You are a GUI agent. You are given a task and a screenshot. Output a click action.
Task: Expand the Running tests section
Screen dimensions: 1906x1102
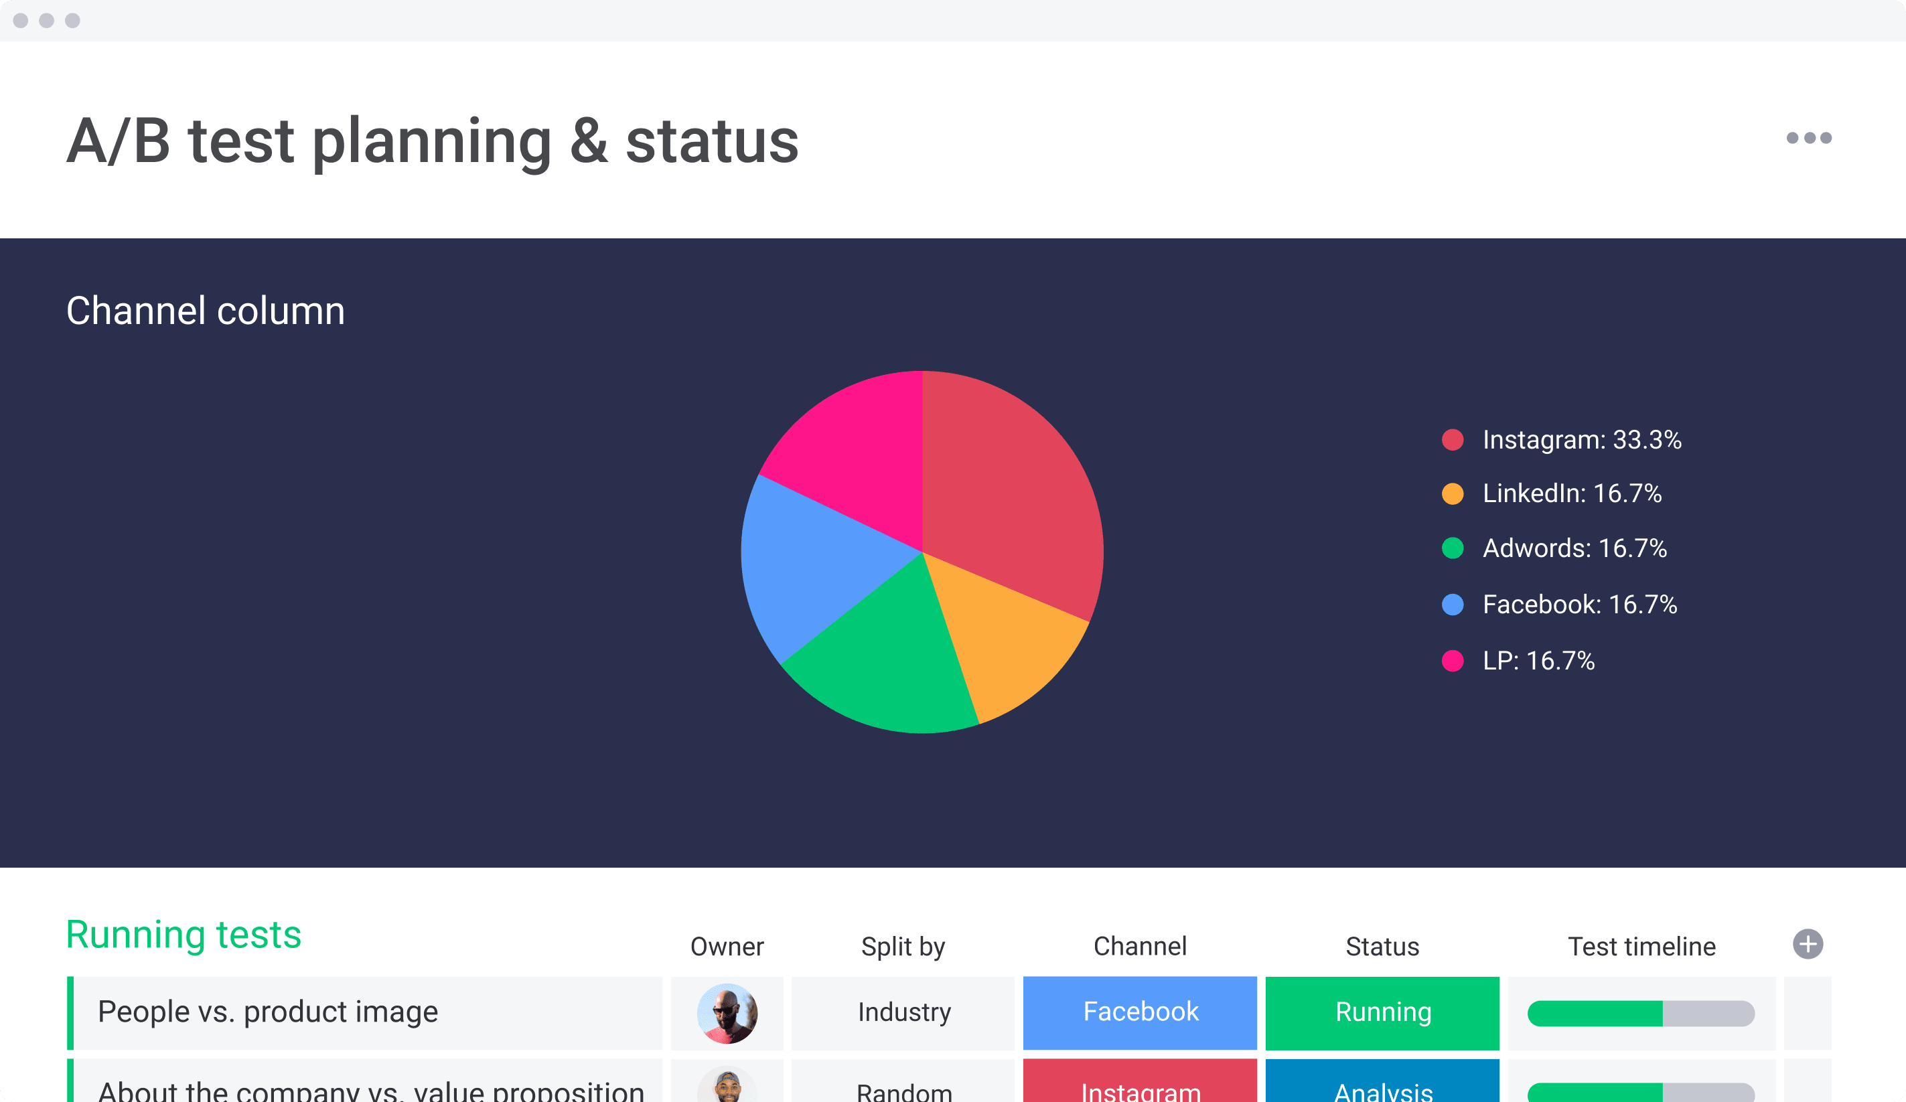pyautogui.click(x=184, y=934)
